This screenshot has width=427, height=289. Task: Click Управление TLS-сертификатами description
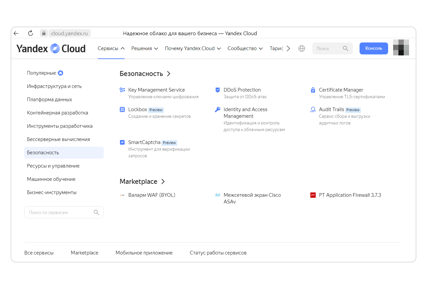(352, 97)
